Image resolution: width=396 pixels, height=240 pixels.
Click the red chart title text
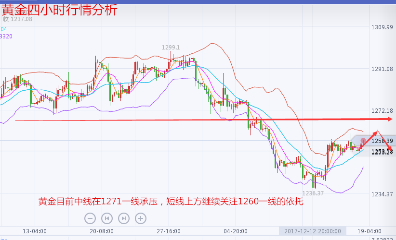tap(59, 10)
